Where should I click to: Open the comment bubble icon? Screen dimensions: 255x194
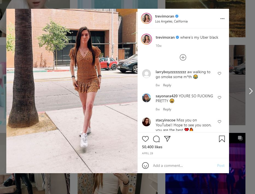pyautogui.click(x=156, y=139)
